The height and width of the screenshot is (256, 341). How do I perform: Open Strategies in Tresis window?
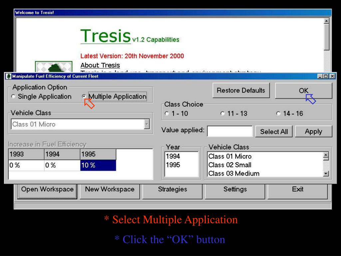[x=172, y=191]
